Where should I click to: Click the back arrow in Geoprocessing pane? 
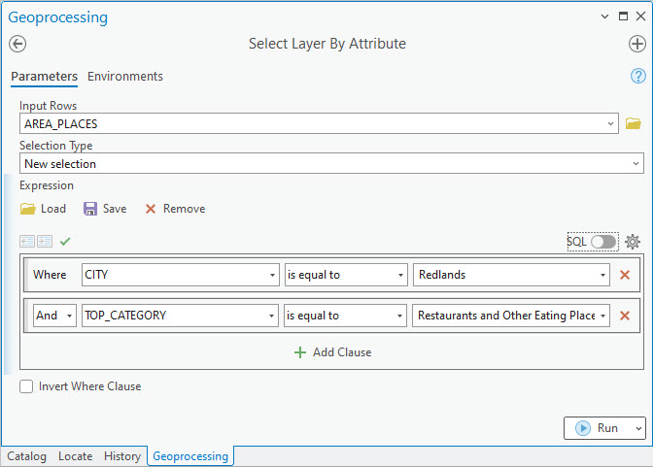point(17,44)
